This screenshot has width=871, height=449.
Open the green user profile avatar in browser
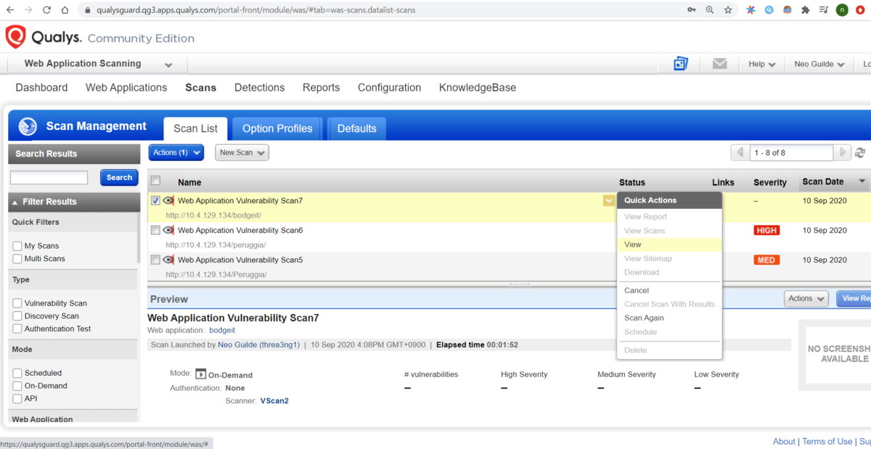click(x=842, y=10)
